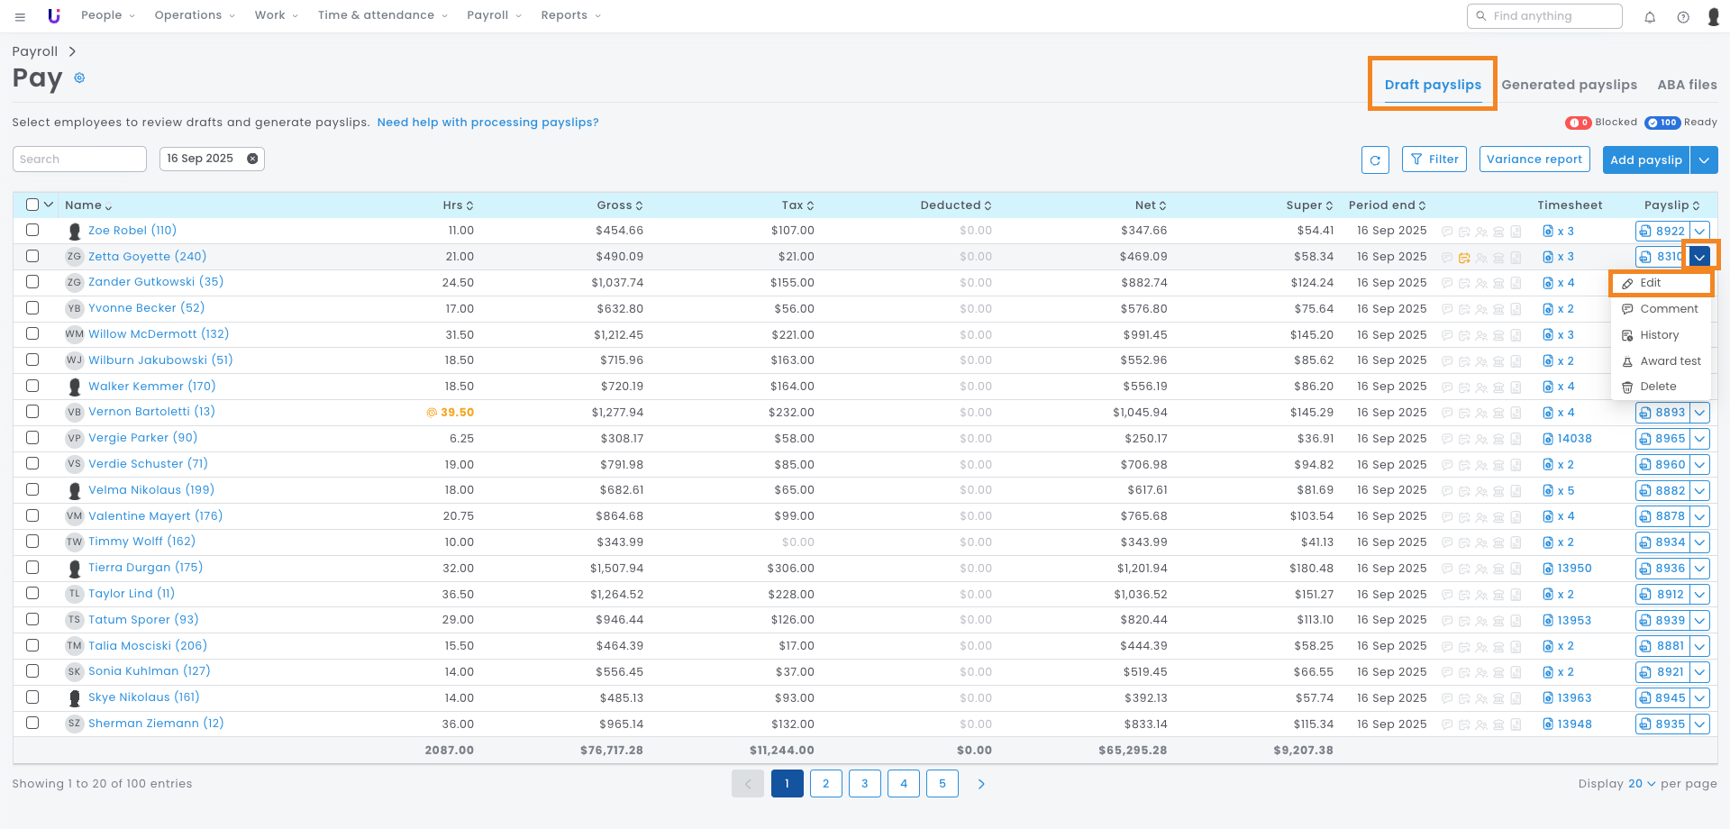Choose Delete from the payslip menu
Image resolution: width=1730 pixels, height=829 pixels.
(1658, 387)
